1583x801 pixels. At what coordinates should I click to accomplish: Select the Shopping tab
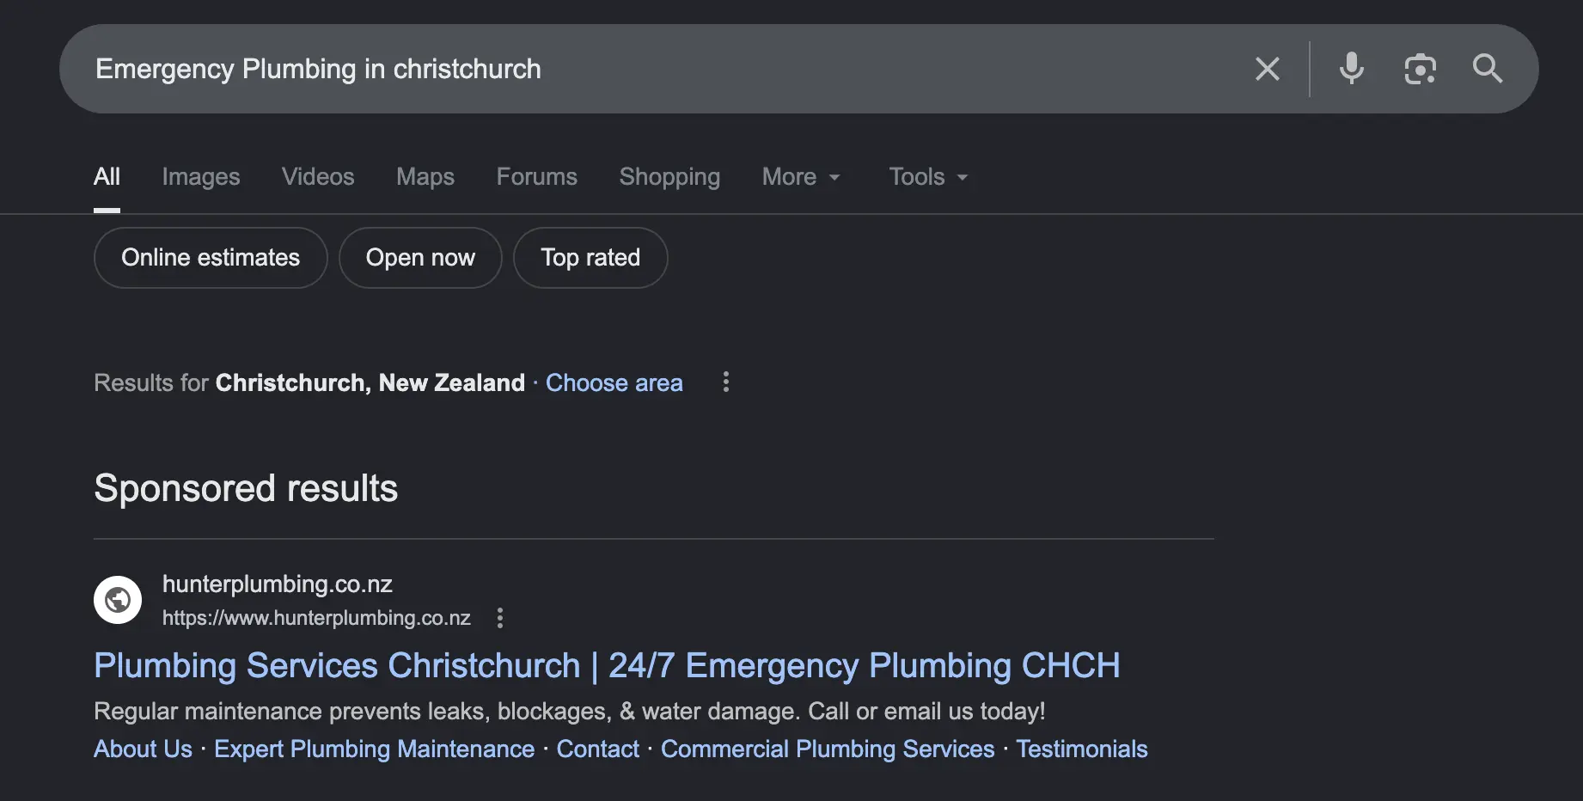tap(669, 176)
